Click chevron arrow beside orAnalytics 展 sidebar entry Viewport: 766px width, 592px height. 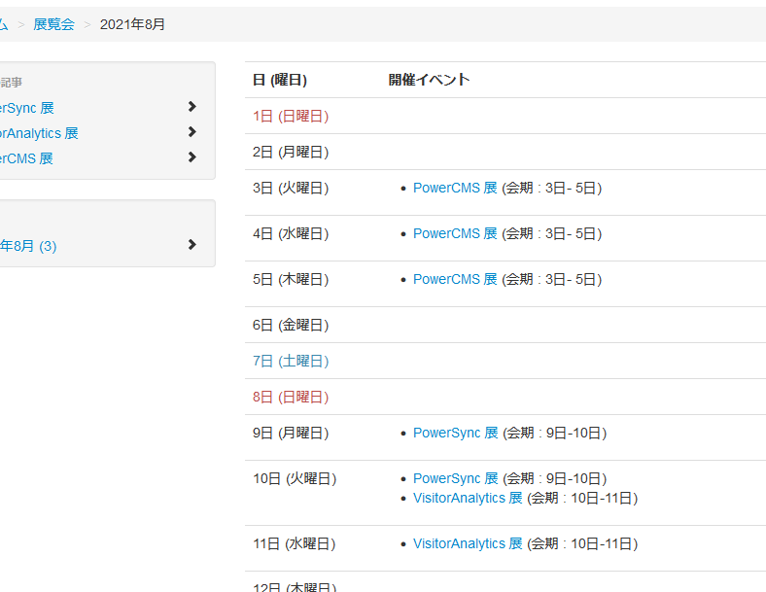point(192,132)
